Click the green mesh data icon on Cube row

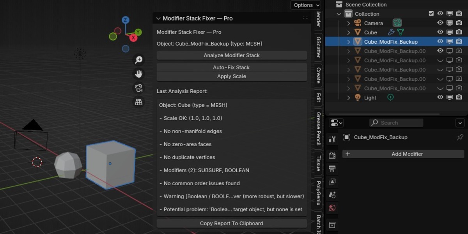pos(401,32)
